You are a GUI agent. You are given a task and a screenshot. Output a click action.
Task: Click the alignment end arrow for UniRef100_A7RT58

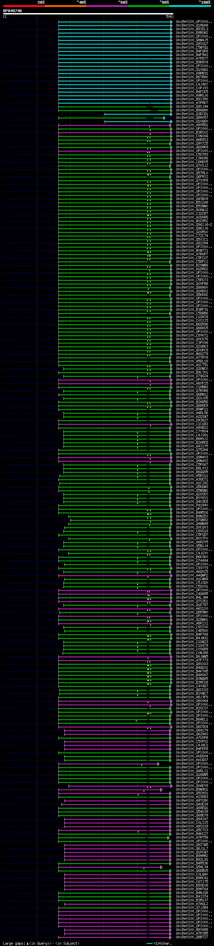[x=169, y=838]
